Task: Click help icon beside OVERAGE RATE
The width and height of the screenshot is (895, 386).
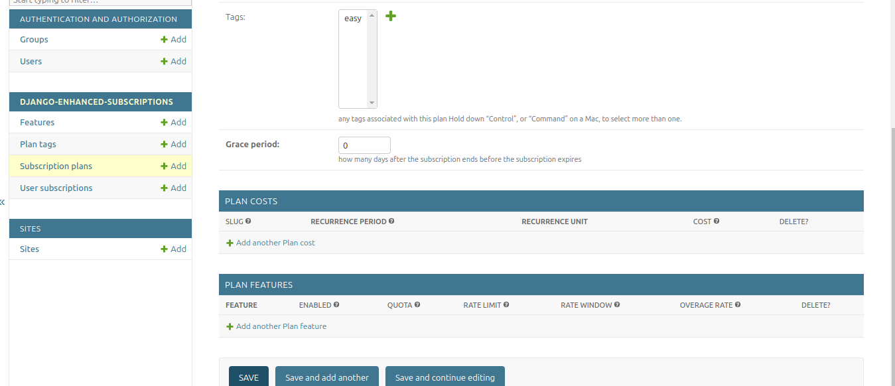Action: pyautogui.click(x=738, y=304)
